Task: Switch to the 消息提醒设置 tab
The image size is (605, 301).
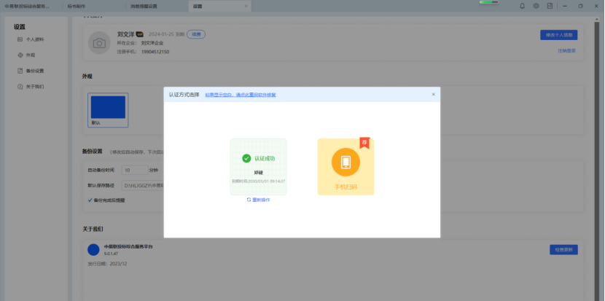Action: [146, 6]
